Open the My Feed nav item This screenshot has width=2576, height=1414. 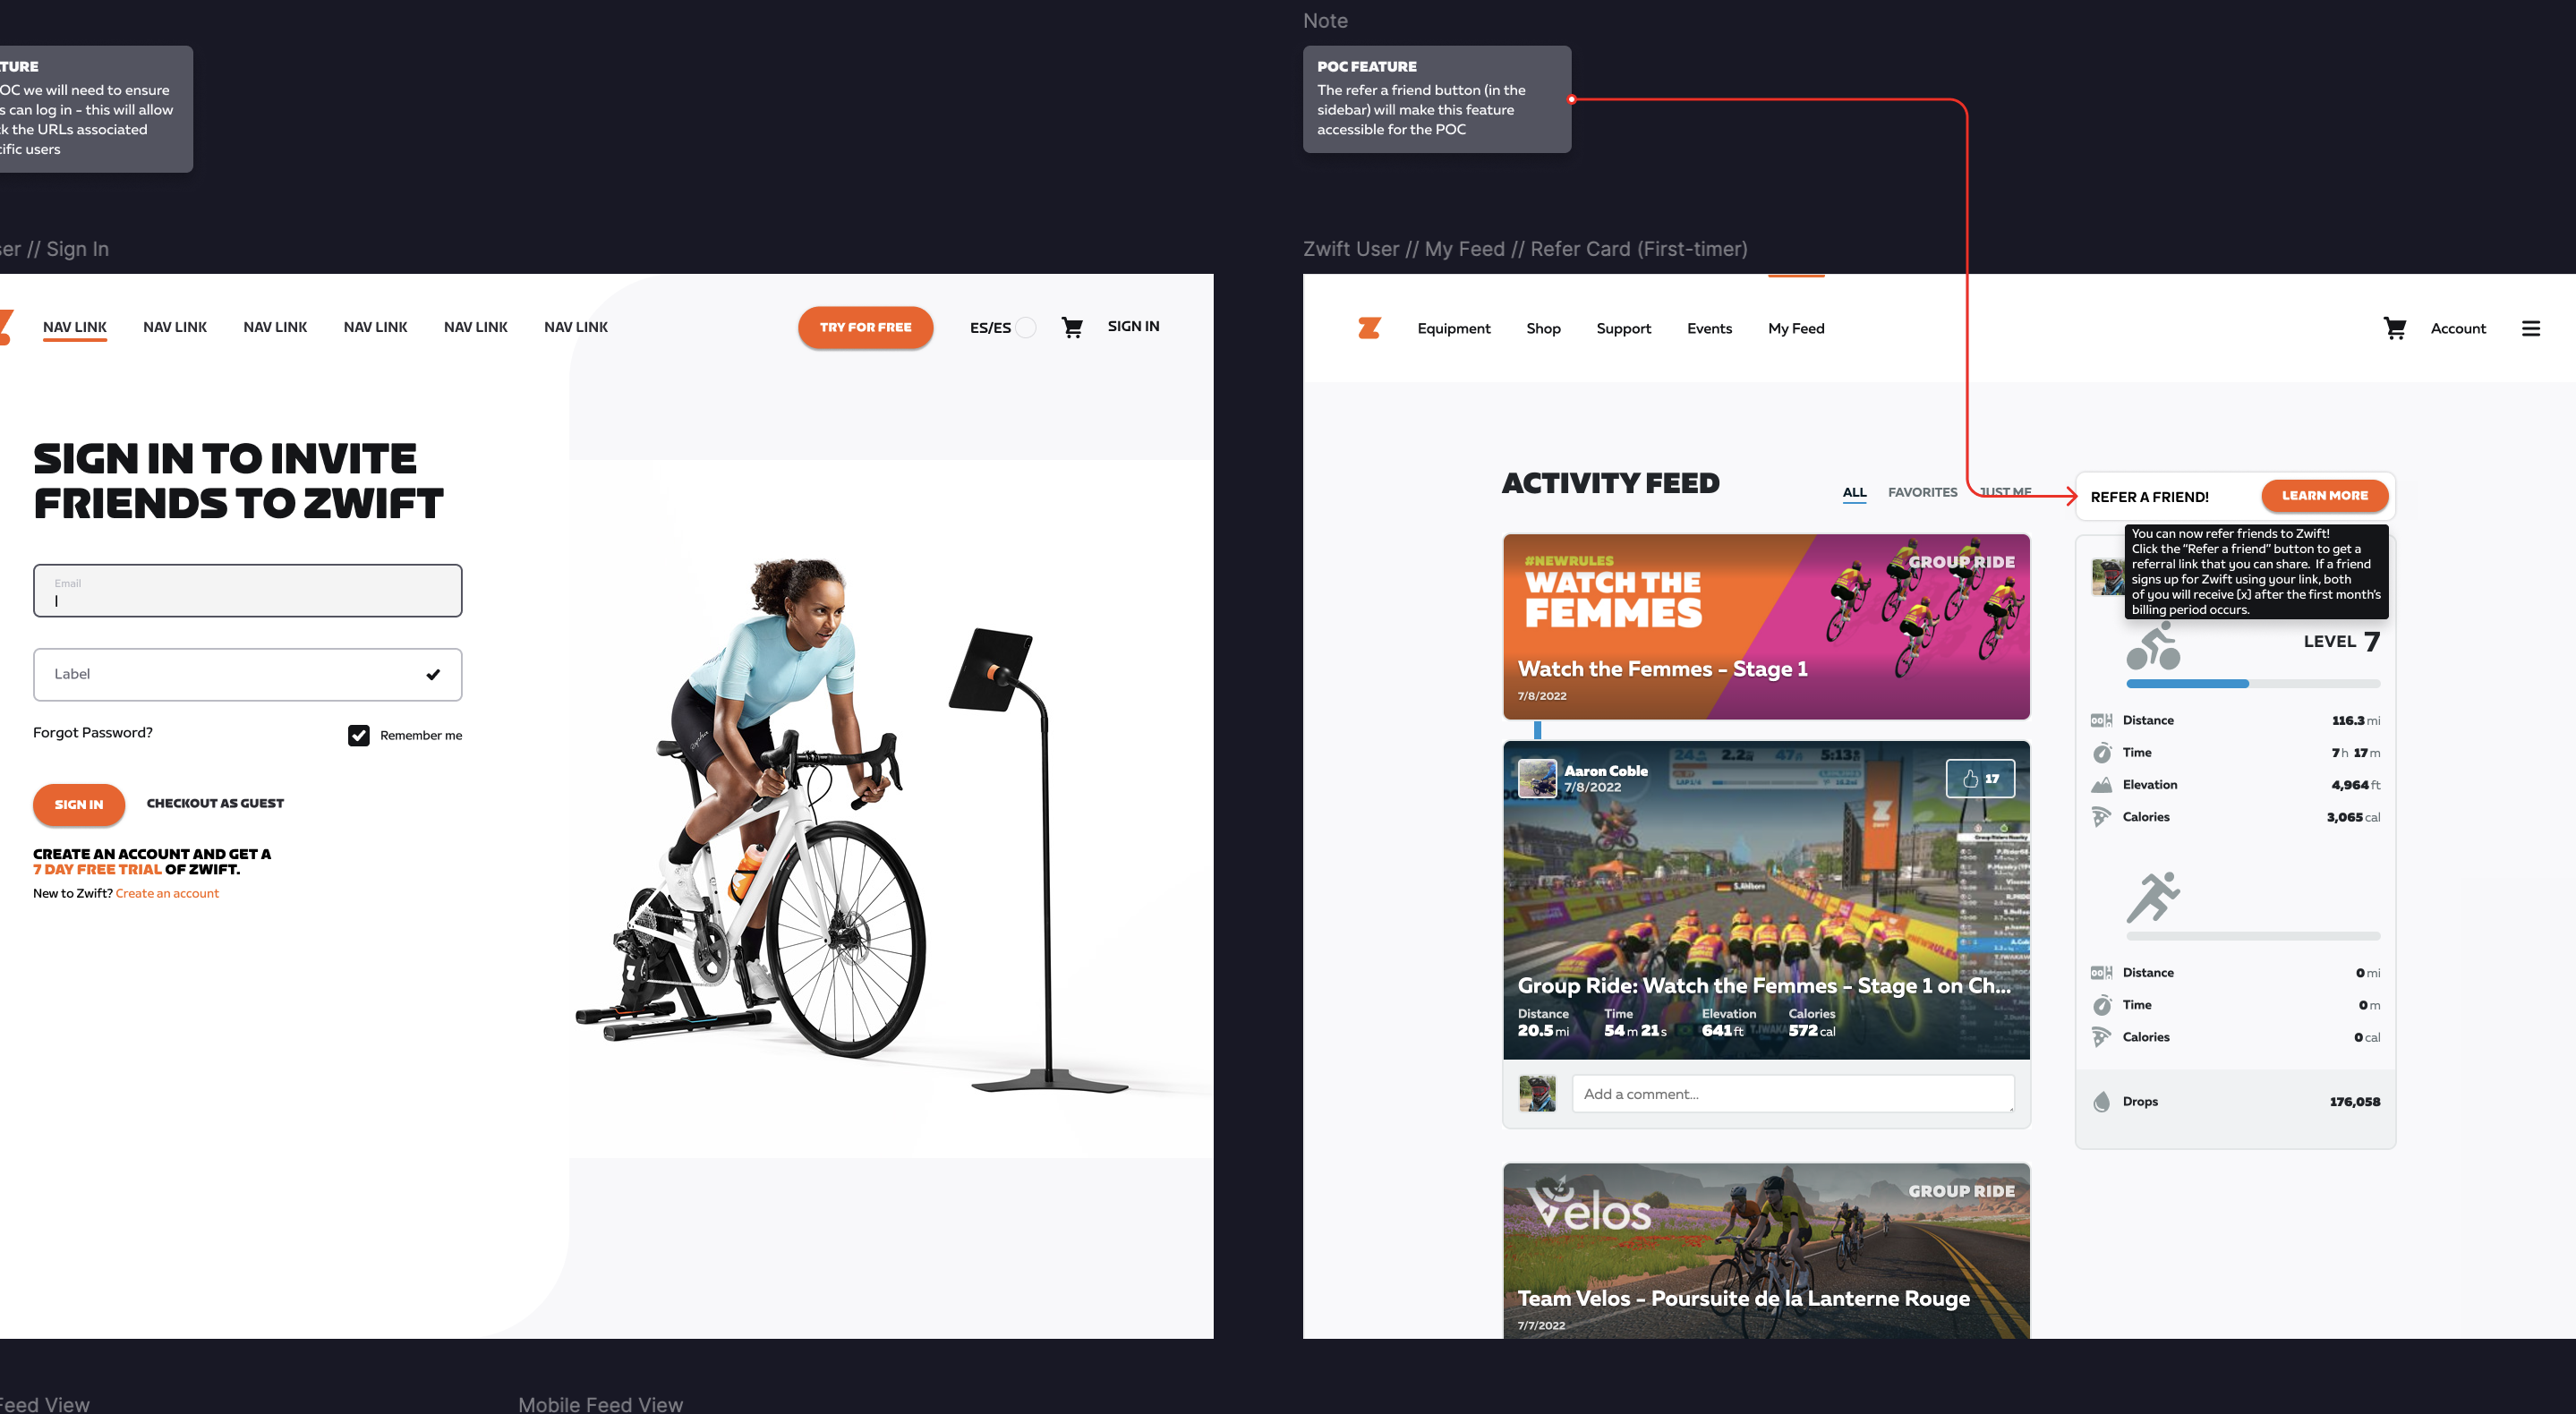coord(1796,328)
